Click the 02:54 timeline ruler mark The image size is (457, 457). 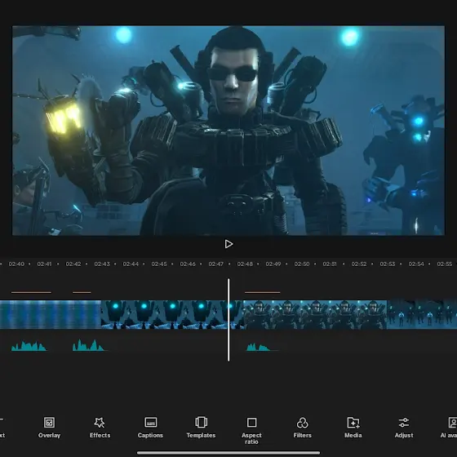click(x=416, y=264)
